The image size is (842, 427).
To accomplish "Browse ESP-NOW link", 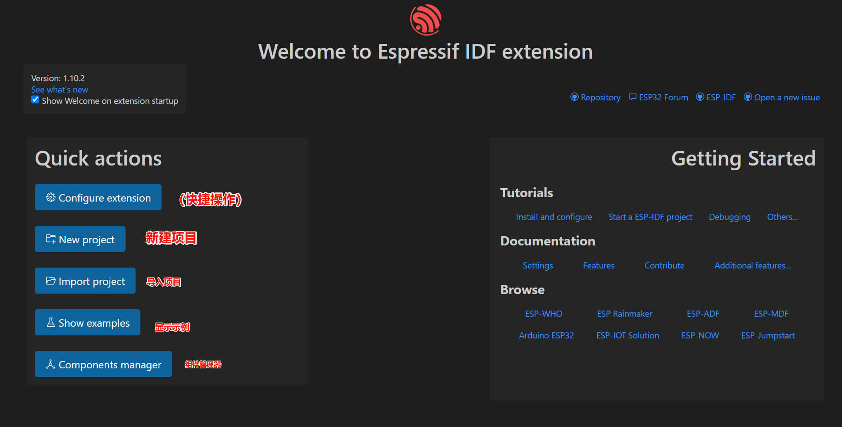I will coord(700,335).
